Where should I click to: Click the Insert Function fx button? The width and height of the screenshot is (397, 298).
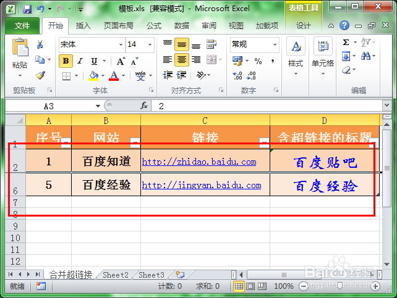[x=144, y=106]
